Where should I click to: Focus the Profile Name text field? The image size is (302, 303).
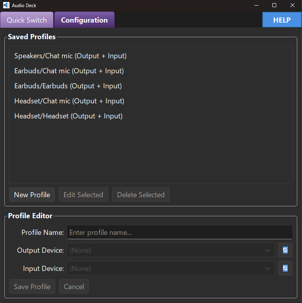point(180,232)
